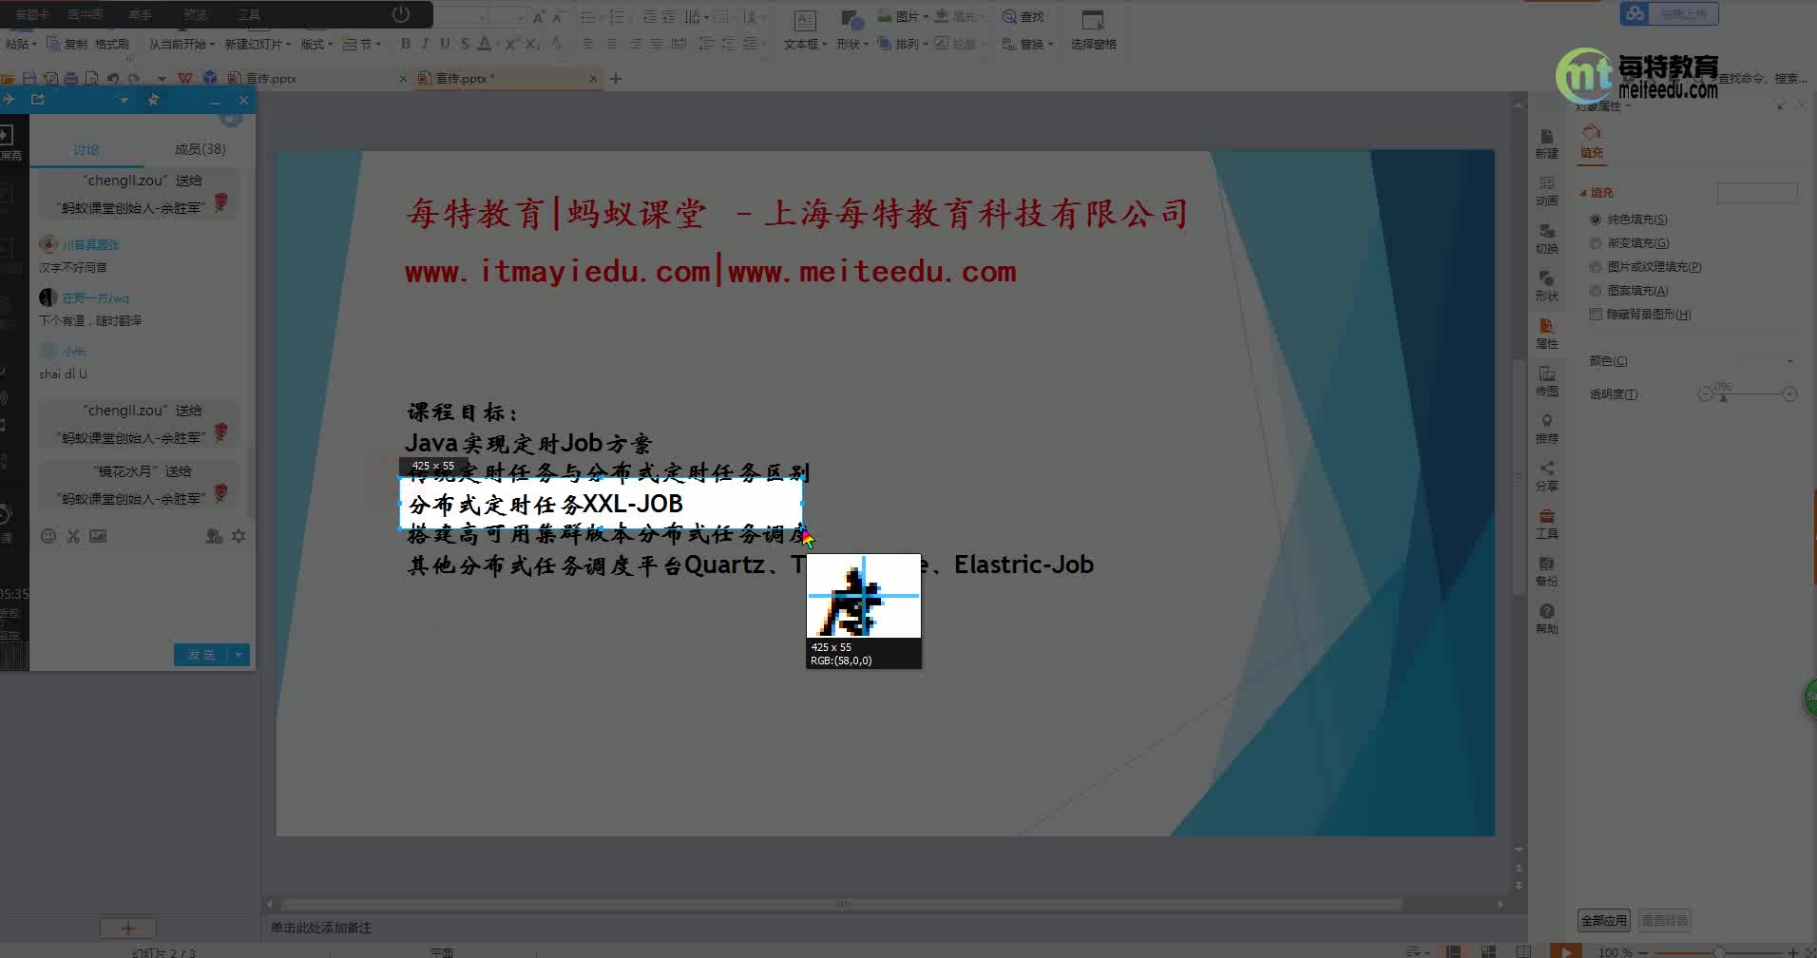1817x958 pixels.
Task: Click the 查找 find icon
Action: pyautogui.click(x=1023, y=16)
